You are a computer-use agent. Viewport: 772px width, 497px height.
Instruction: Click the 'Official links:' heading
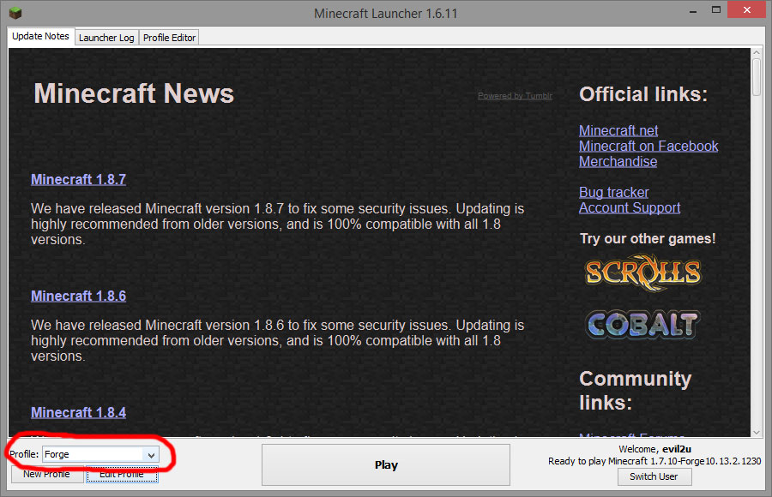pos(643,94)
